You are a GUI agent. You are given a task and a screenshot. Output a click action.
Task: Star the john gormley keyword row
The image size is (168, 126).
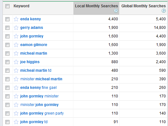point(16,36)
